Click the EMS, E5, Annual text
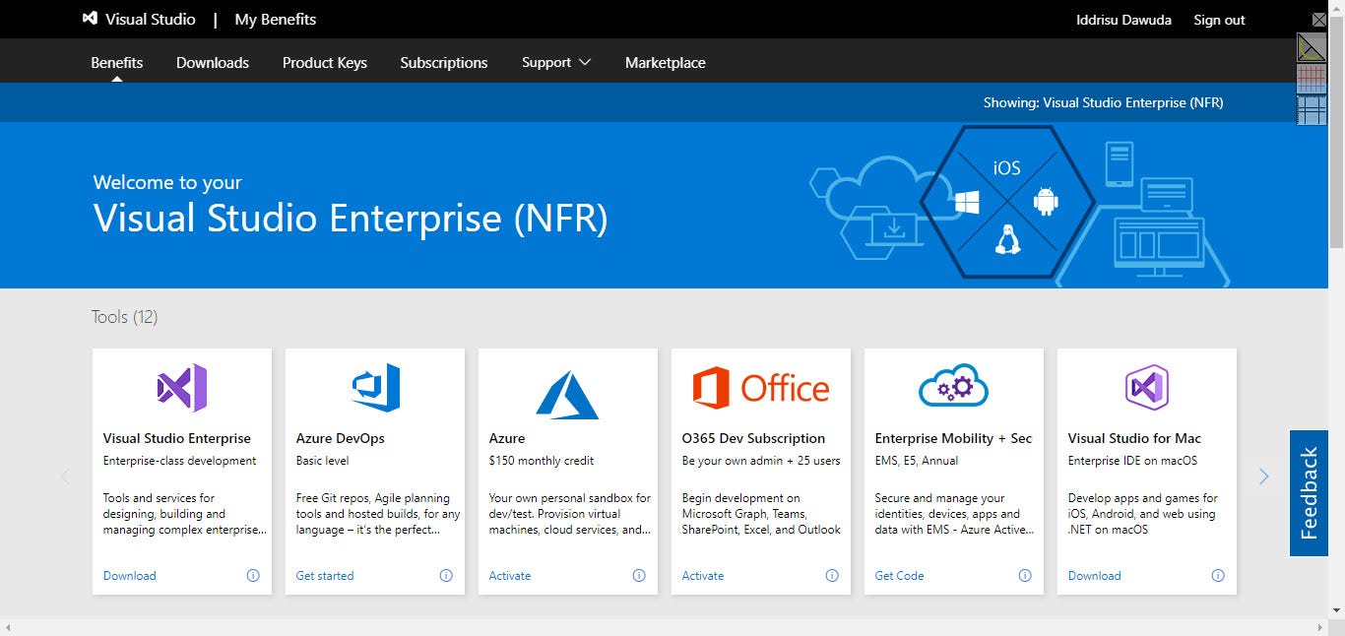The image size is (1345, 636). point(917,461)
